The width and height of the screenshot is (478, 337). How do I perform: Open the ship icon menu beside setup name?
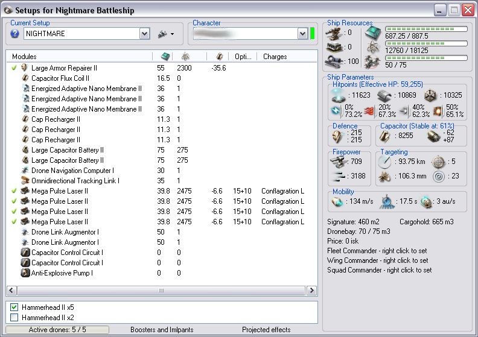pyautogui.click(x=165, y=34)
